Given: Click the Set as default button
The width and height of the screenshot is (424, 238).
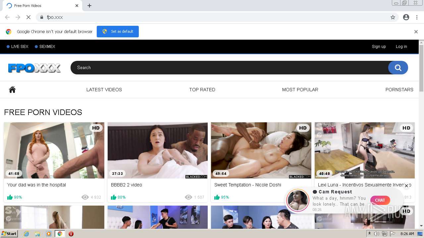Looking at the screenshot, I should coord(118,31).
